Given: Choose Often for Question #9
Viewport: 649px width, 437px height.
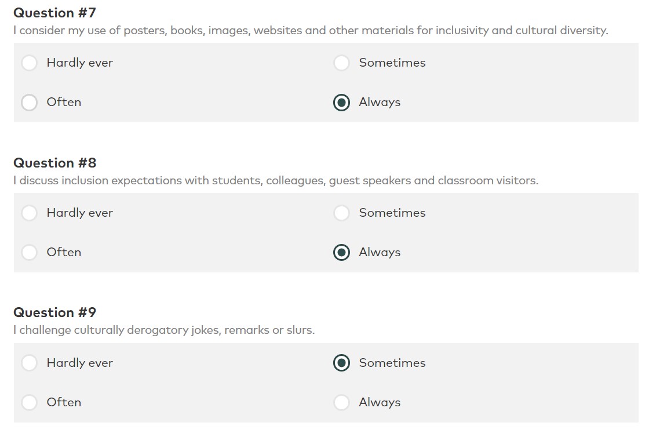Looking at the screenshot, I should (30, 402).
